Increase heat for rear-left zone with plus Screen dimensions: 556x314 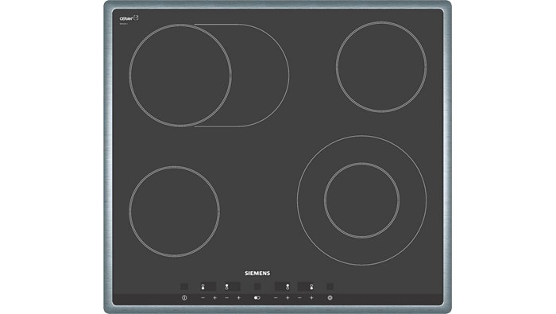[x=238, y=297]
